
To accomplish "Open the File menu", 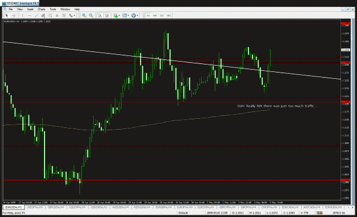I will tap(10, 9).
